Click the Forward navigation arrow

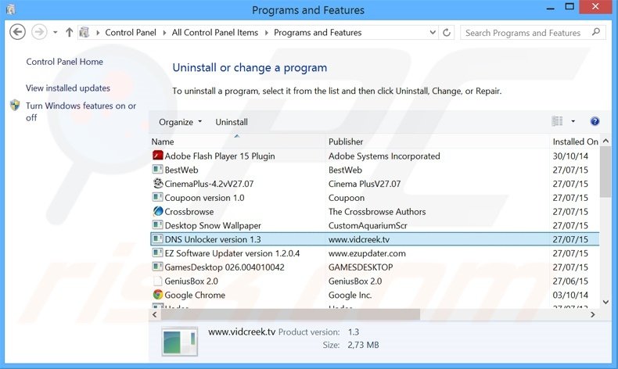tap(39, 32)
